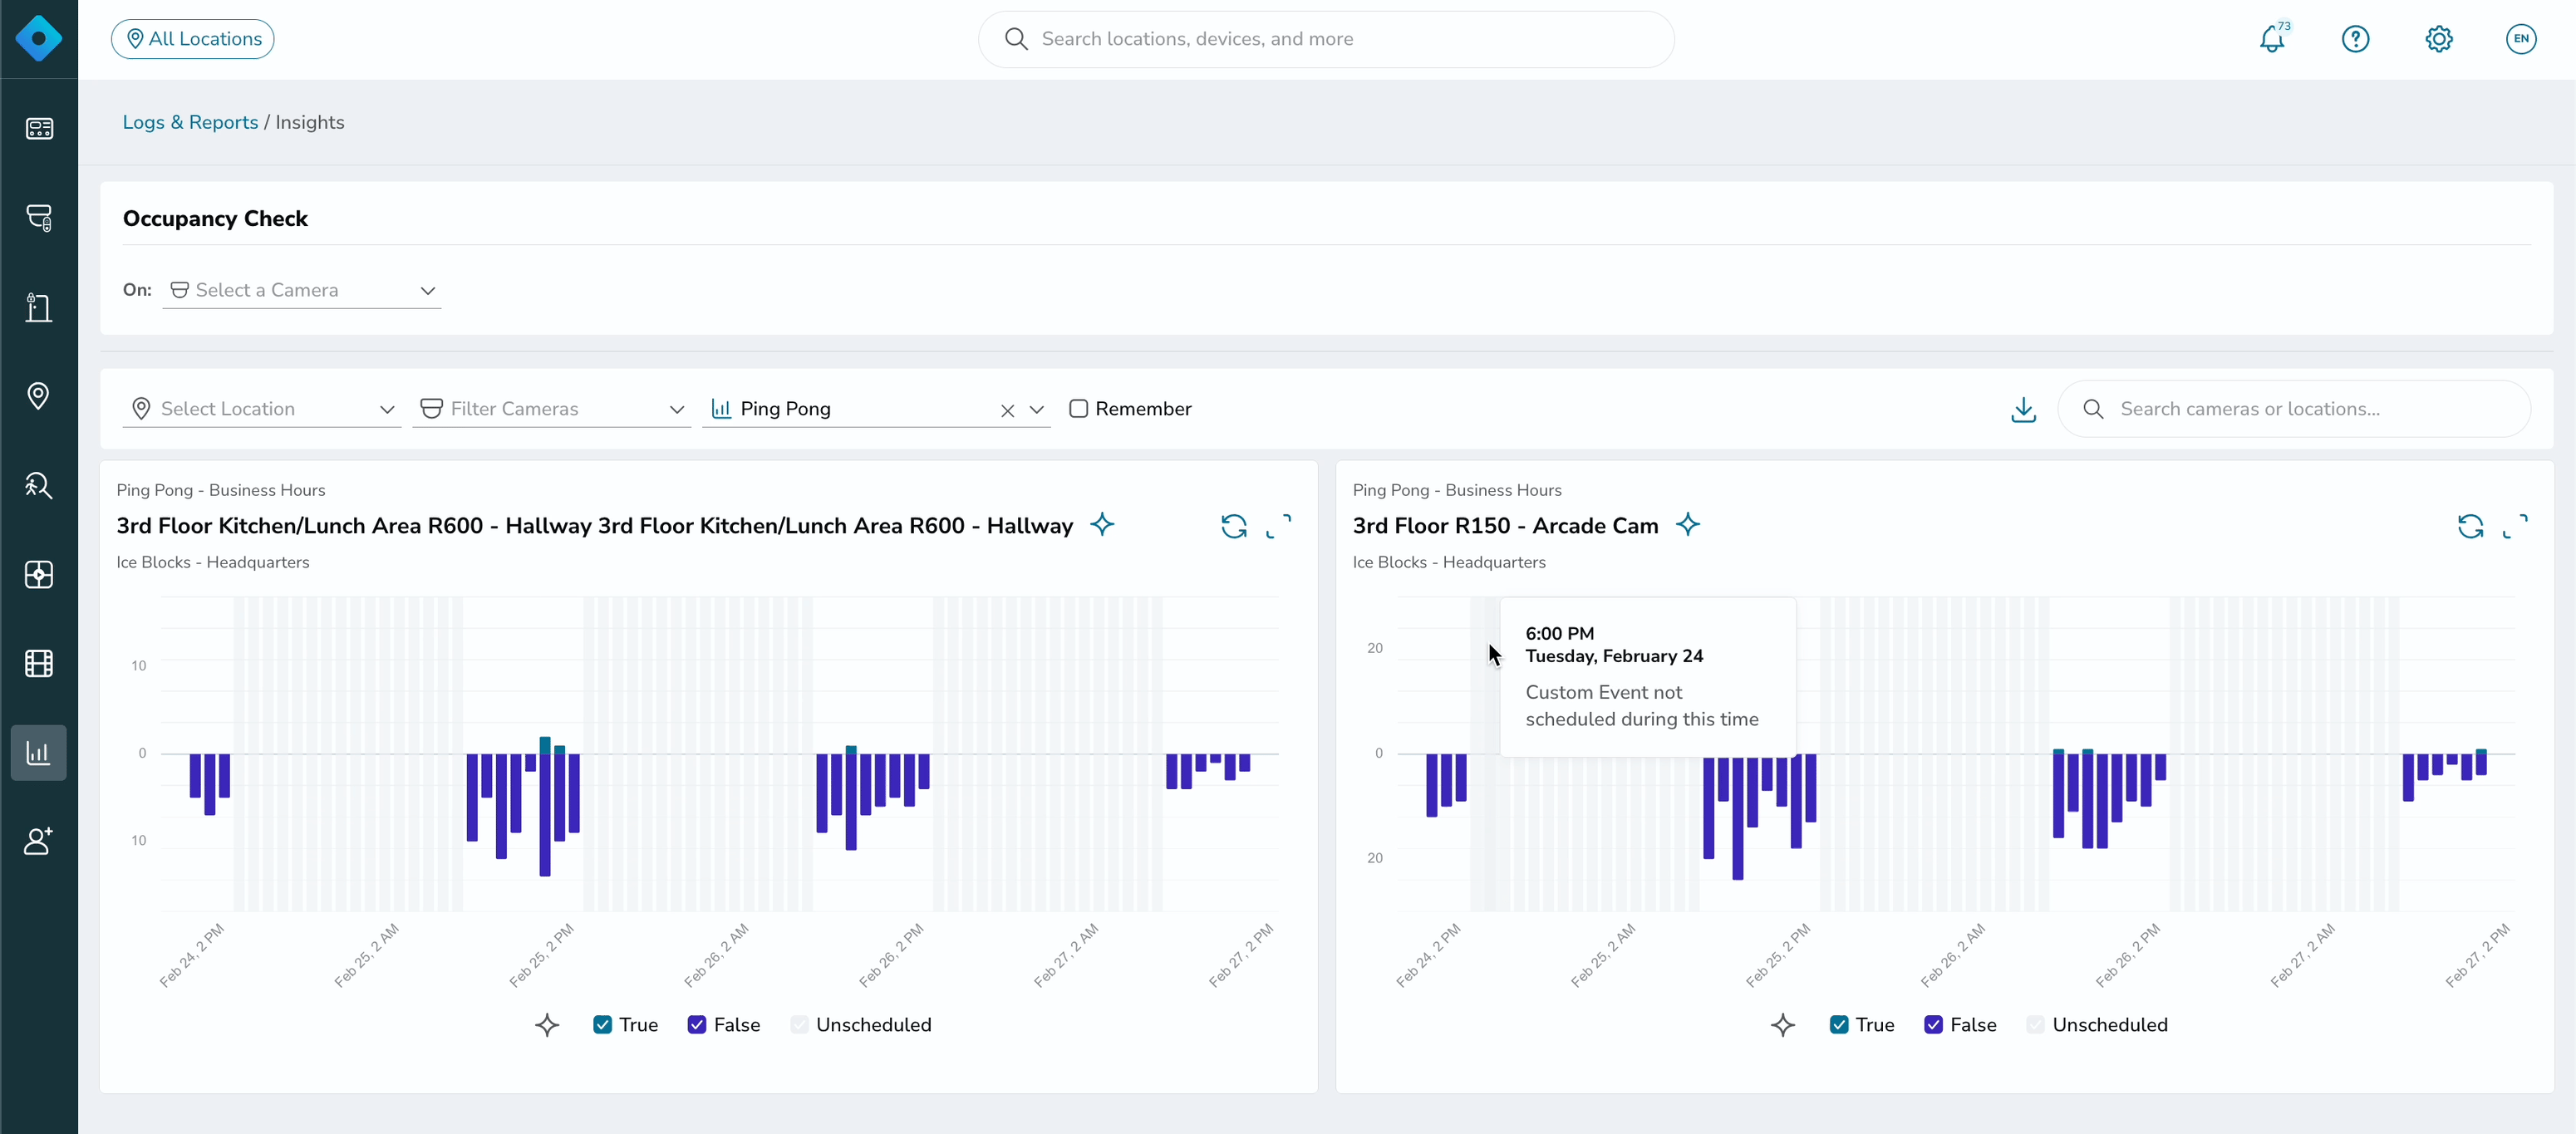Refresh the Arcade Cam chart
The height and width of the screenshot is (1134, 2576).
pyautogui.click(x=2470, y=526)
